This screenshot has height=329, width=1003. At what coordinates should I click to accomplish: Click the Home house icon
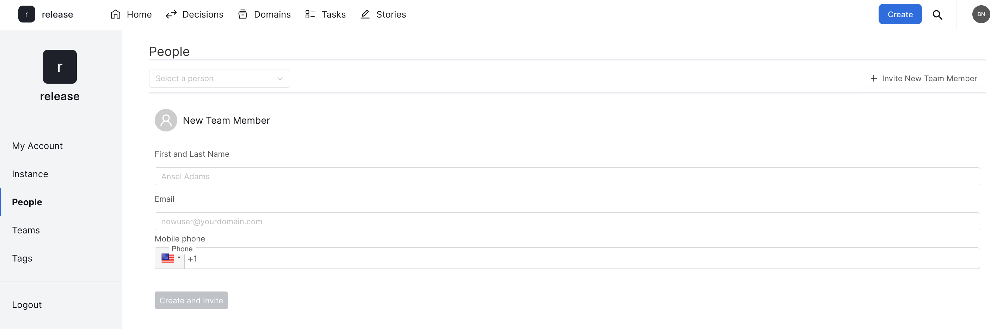[x=116, y=14]
